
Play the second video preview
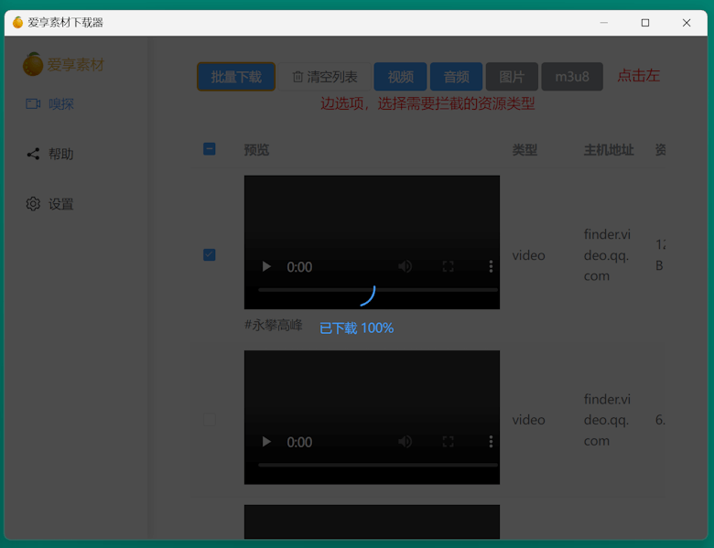(266, 442)
